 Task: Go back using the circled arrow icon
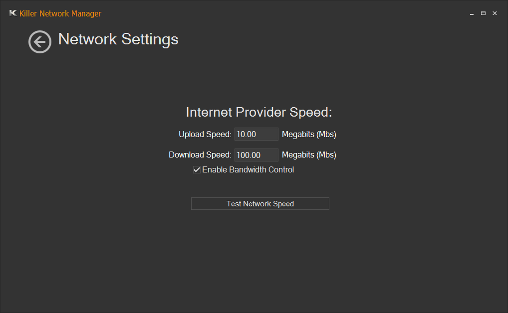pyautogui.click(x=40, y=42)
